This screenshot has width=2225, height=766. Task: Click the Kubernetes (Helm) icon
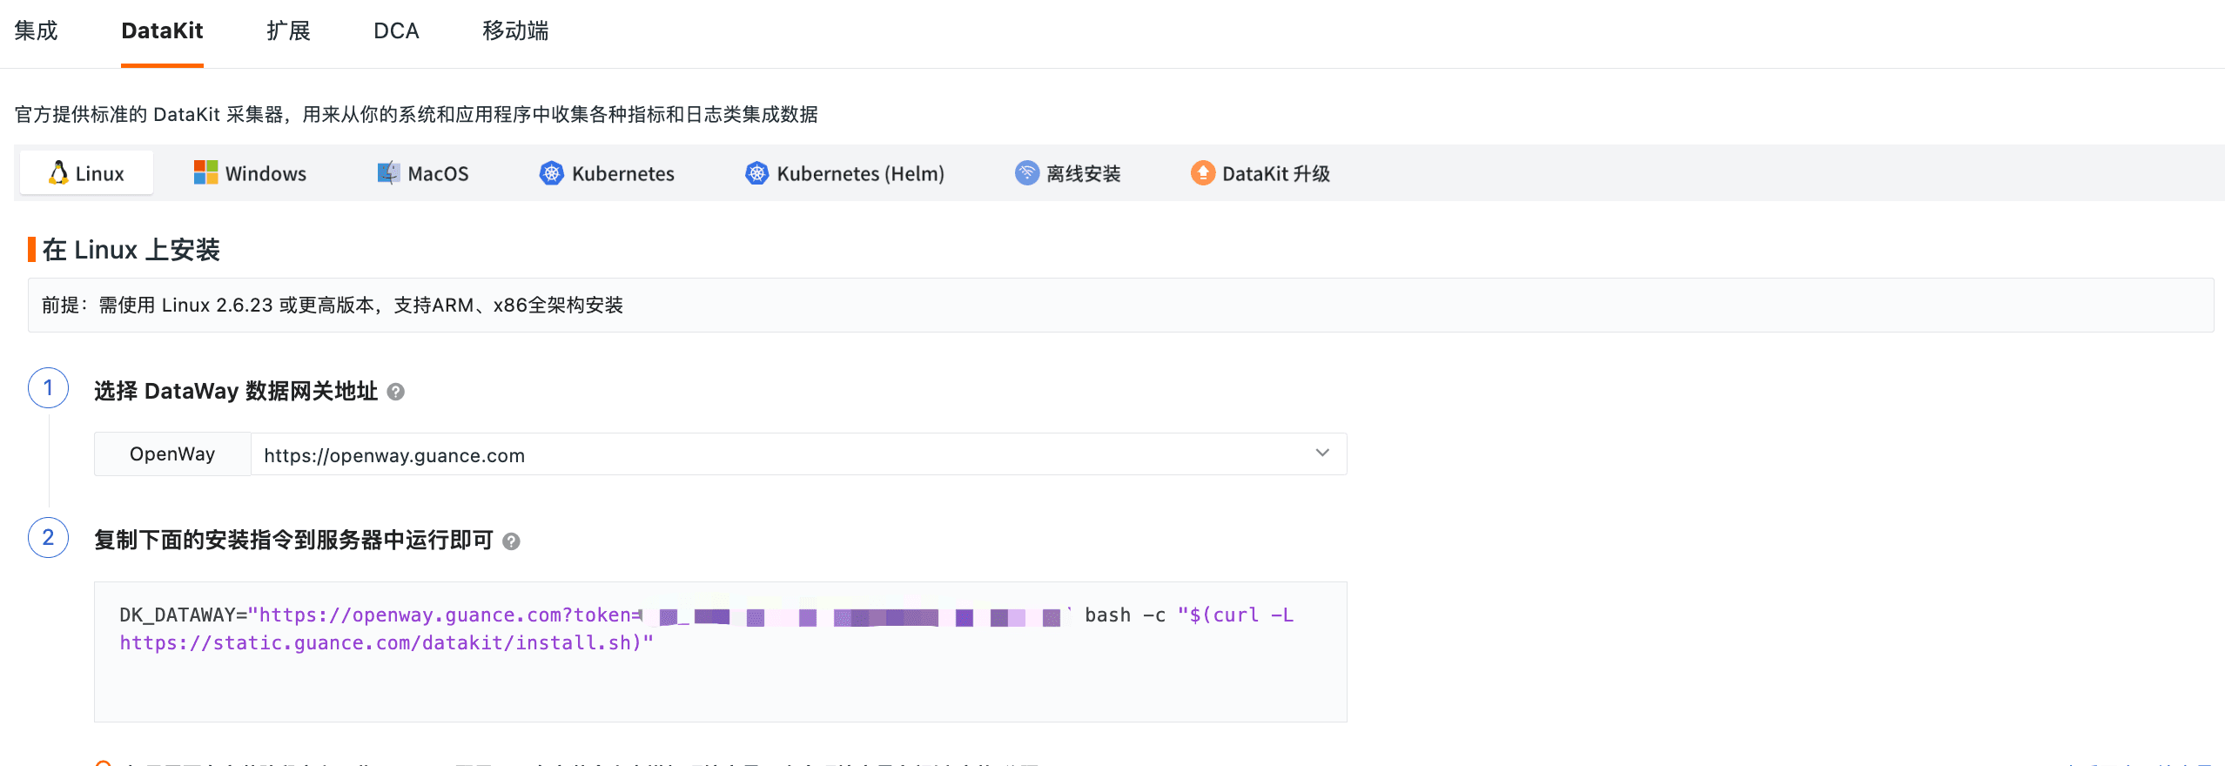point(756,173)
